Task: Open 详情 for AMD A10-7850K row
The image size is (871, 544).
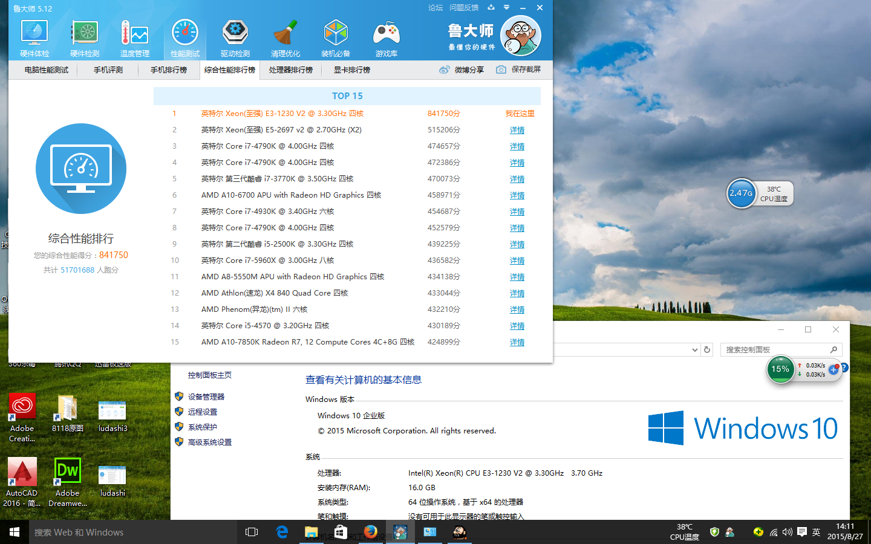Action: click(517, 342)
